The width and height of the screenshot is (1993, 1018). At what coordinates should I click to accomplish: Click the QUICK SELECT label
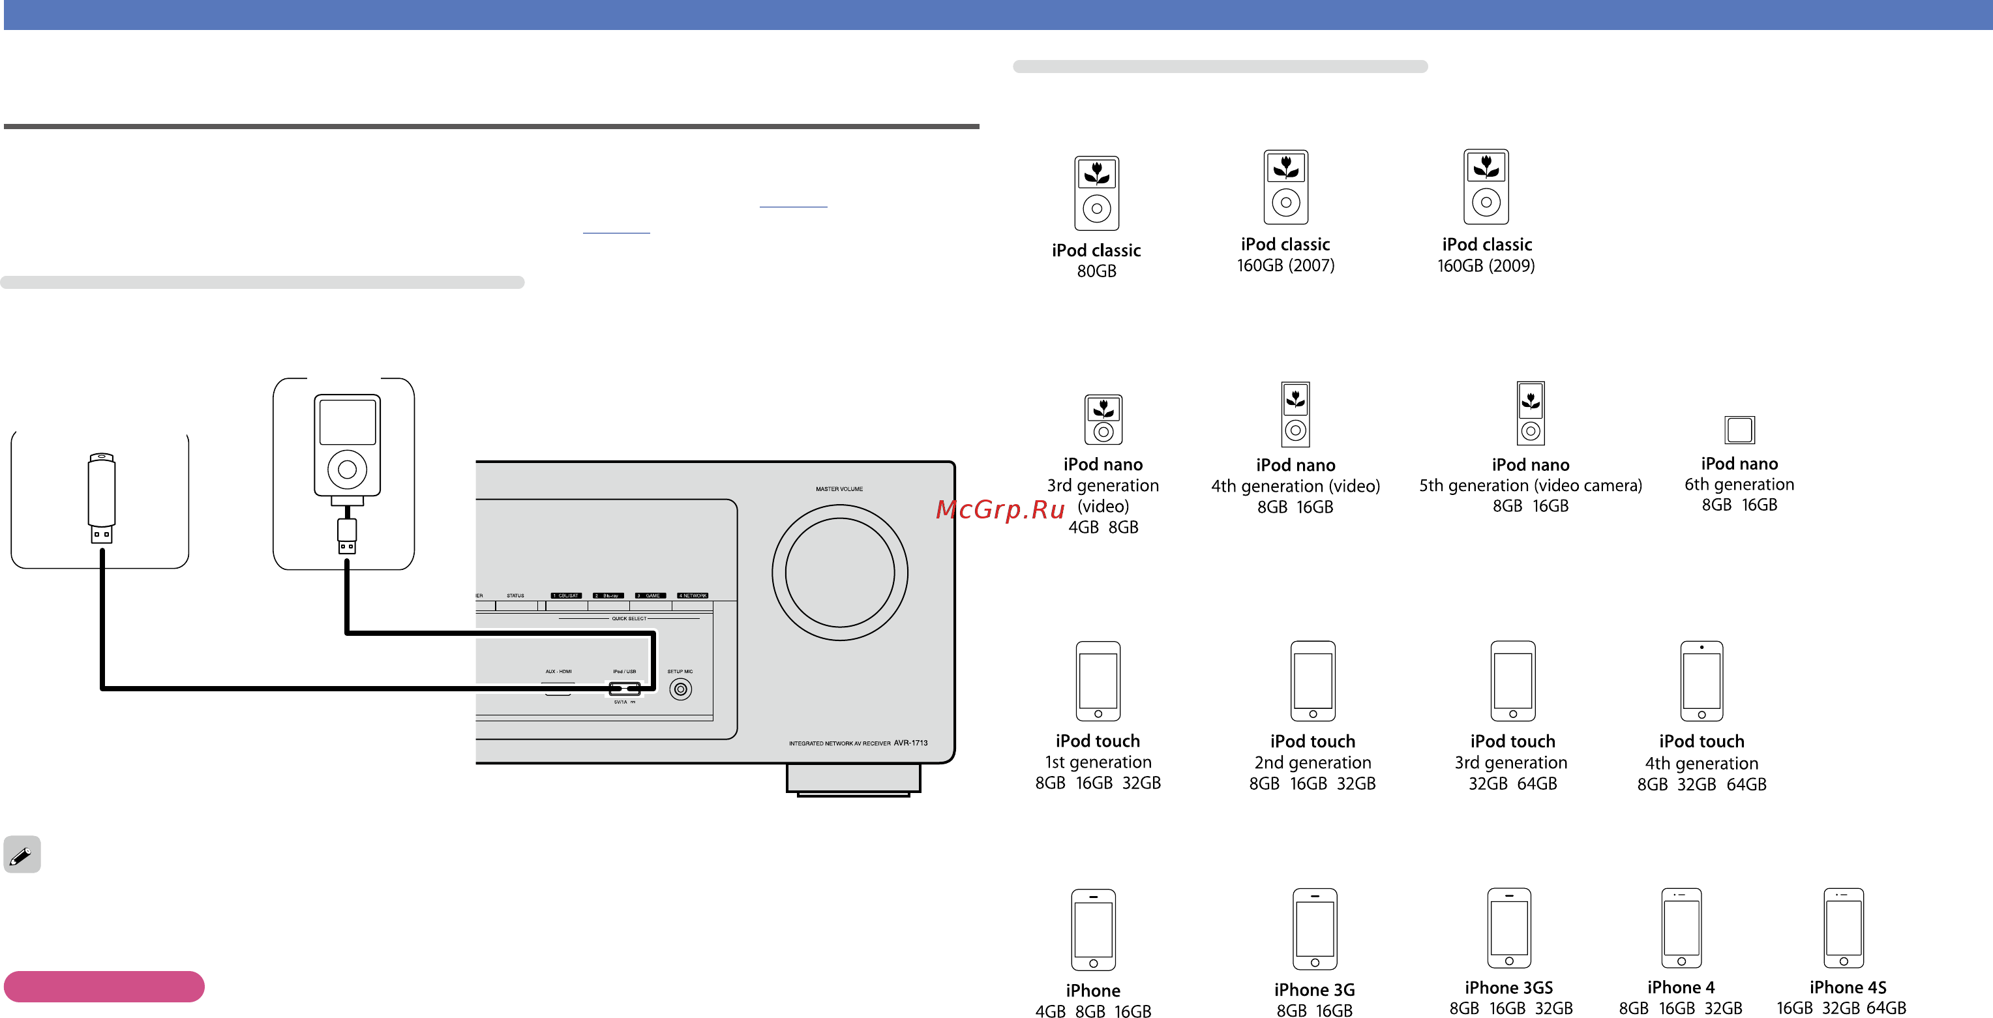point(629,618)
